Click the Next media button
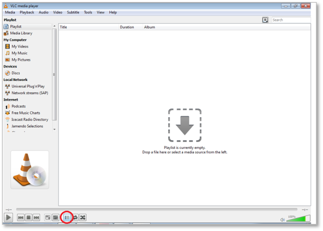This screenshot has width=323, height=231. click(x=36, y=218)
